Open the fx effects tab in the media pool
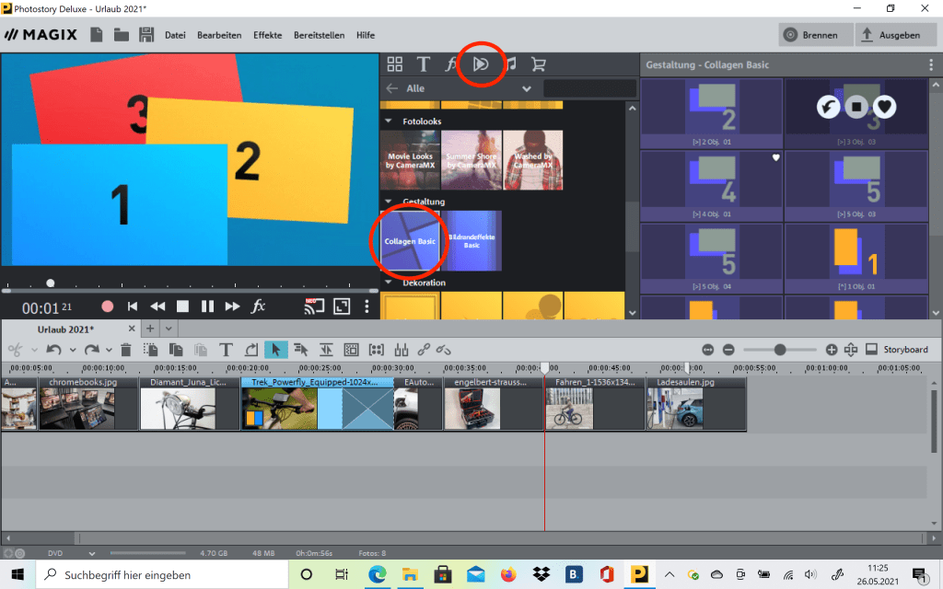 (451, 64)
